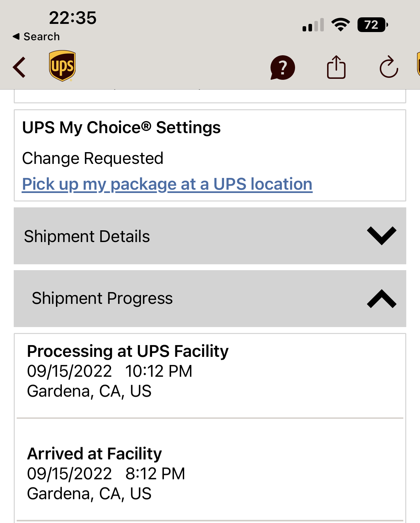Open Pick up my package link
420x523 pixels.
coord(167,184)
